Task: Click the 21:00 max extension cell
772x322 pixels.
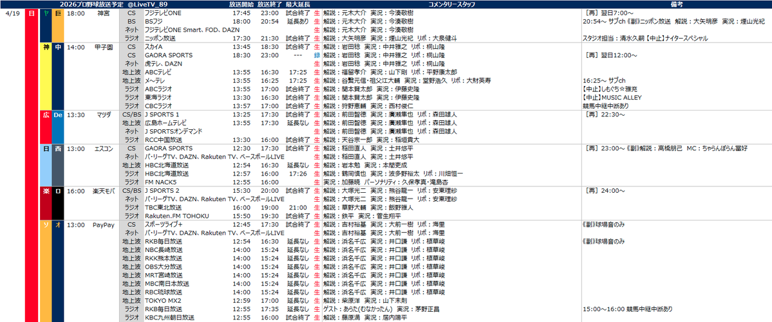Action: click(x=298, y=208)
